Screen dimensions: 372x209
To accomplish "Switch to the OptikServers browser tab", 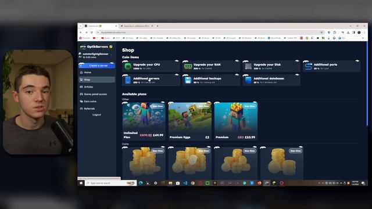I will [x=101, y=26].
